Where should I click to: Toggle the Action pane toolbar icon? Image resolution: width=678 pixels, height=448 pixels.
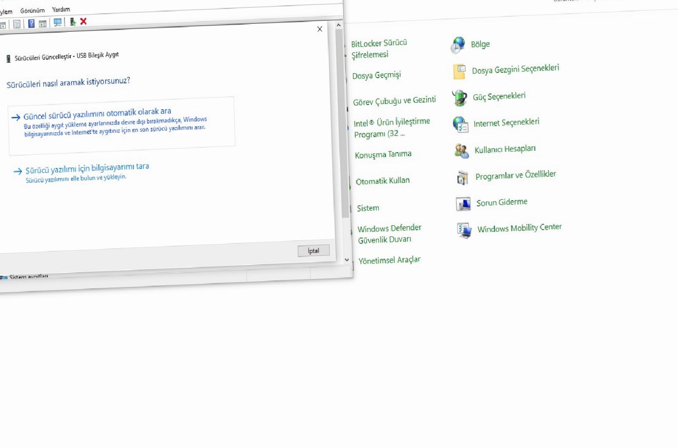43,23
